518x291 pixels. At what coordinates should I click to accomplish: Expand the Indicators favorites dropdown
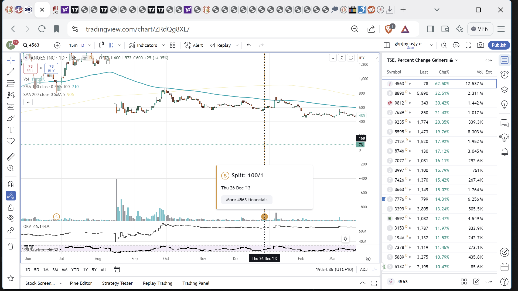pos(163,45)
